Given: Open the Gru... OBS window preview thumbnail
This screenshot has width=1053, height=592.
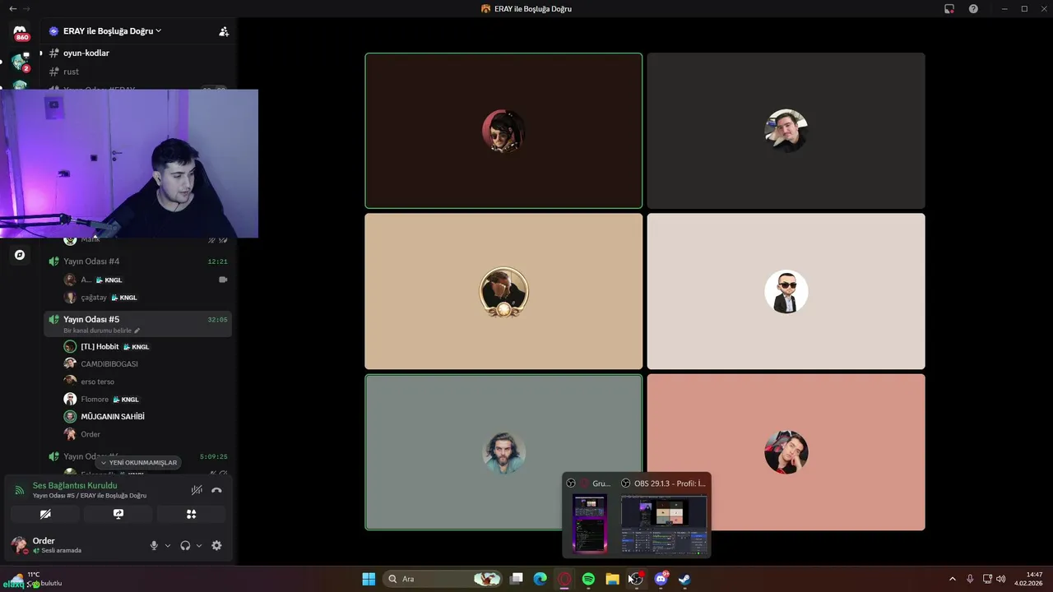Looking at the screenshot, I should (590, 524).
